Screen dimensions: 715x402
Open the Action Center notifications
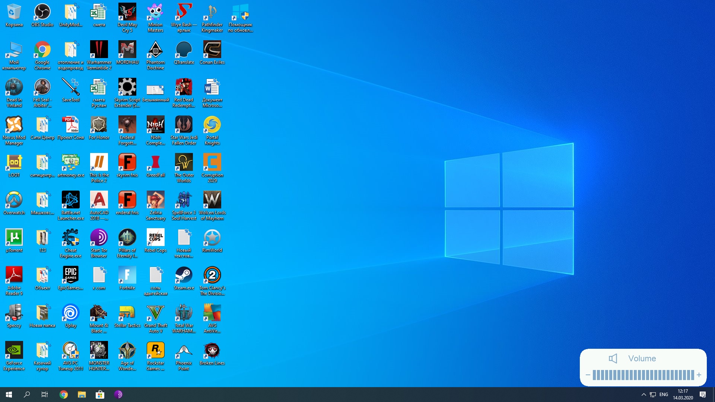click(x=703, y=395)
